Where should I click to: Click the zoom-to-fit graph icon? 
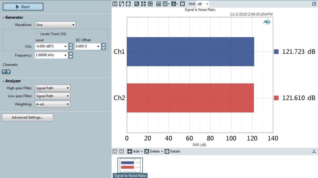pos(150,4)
